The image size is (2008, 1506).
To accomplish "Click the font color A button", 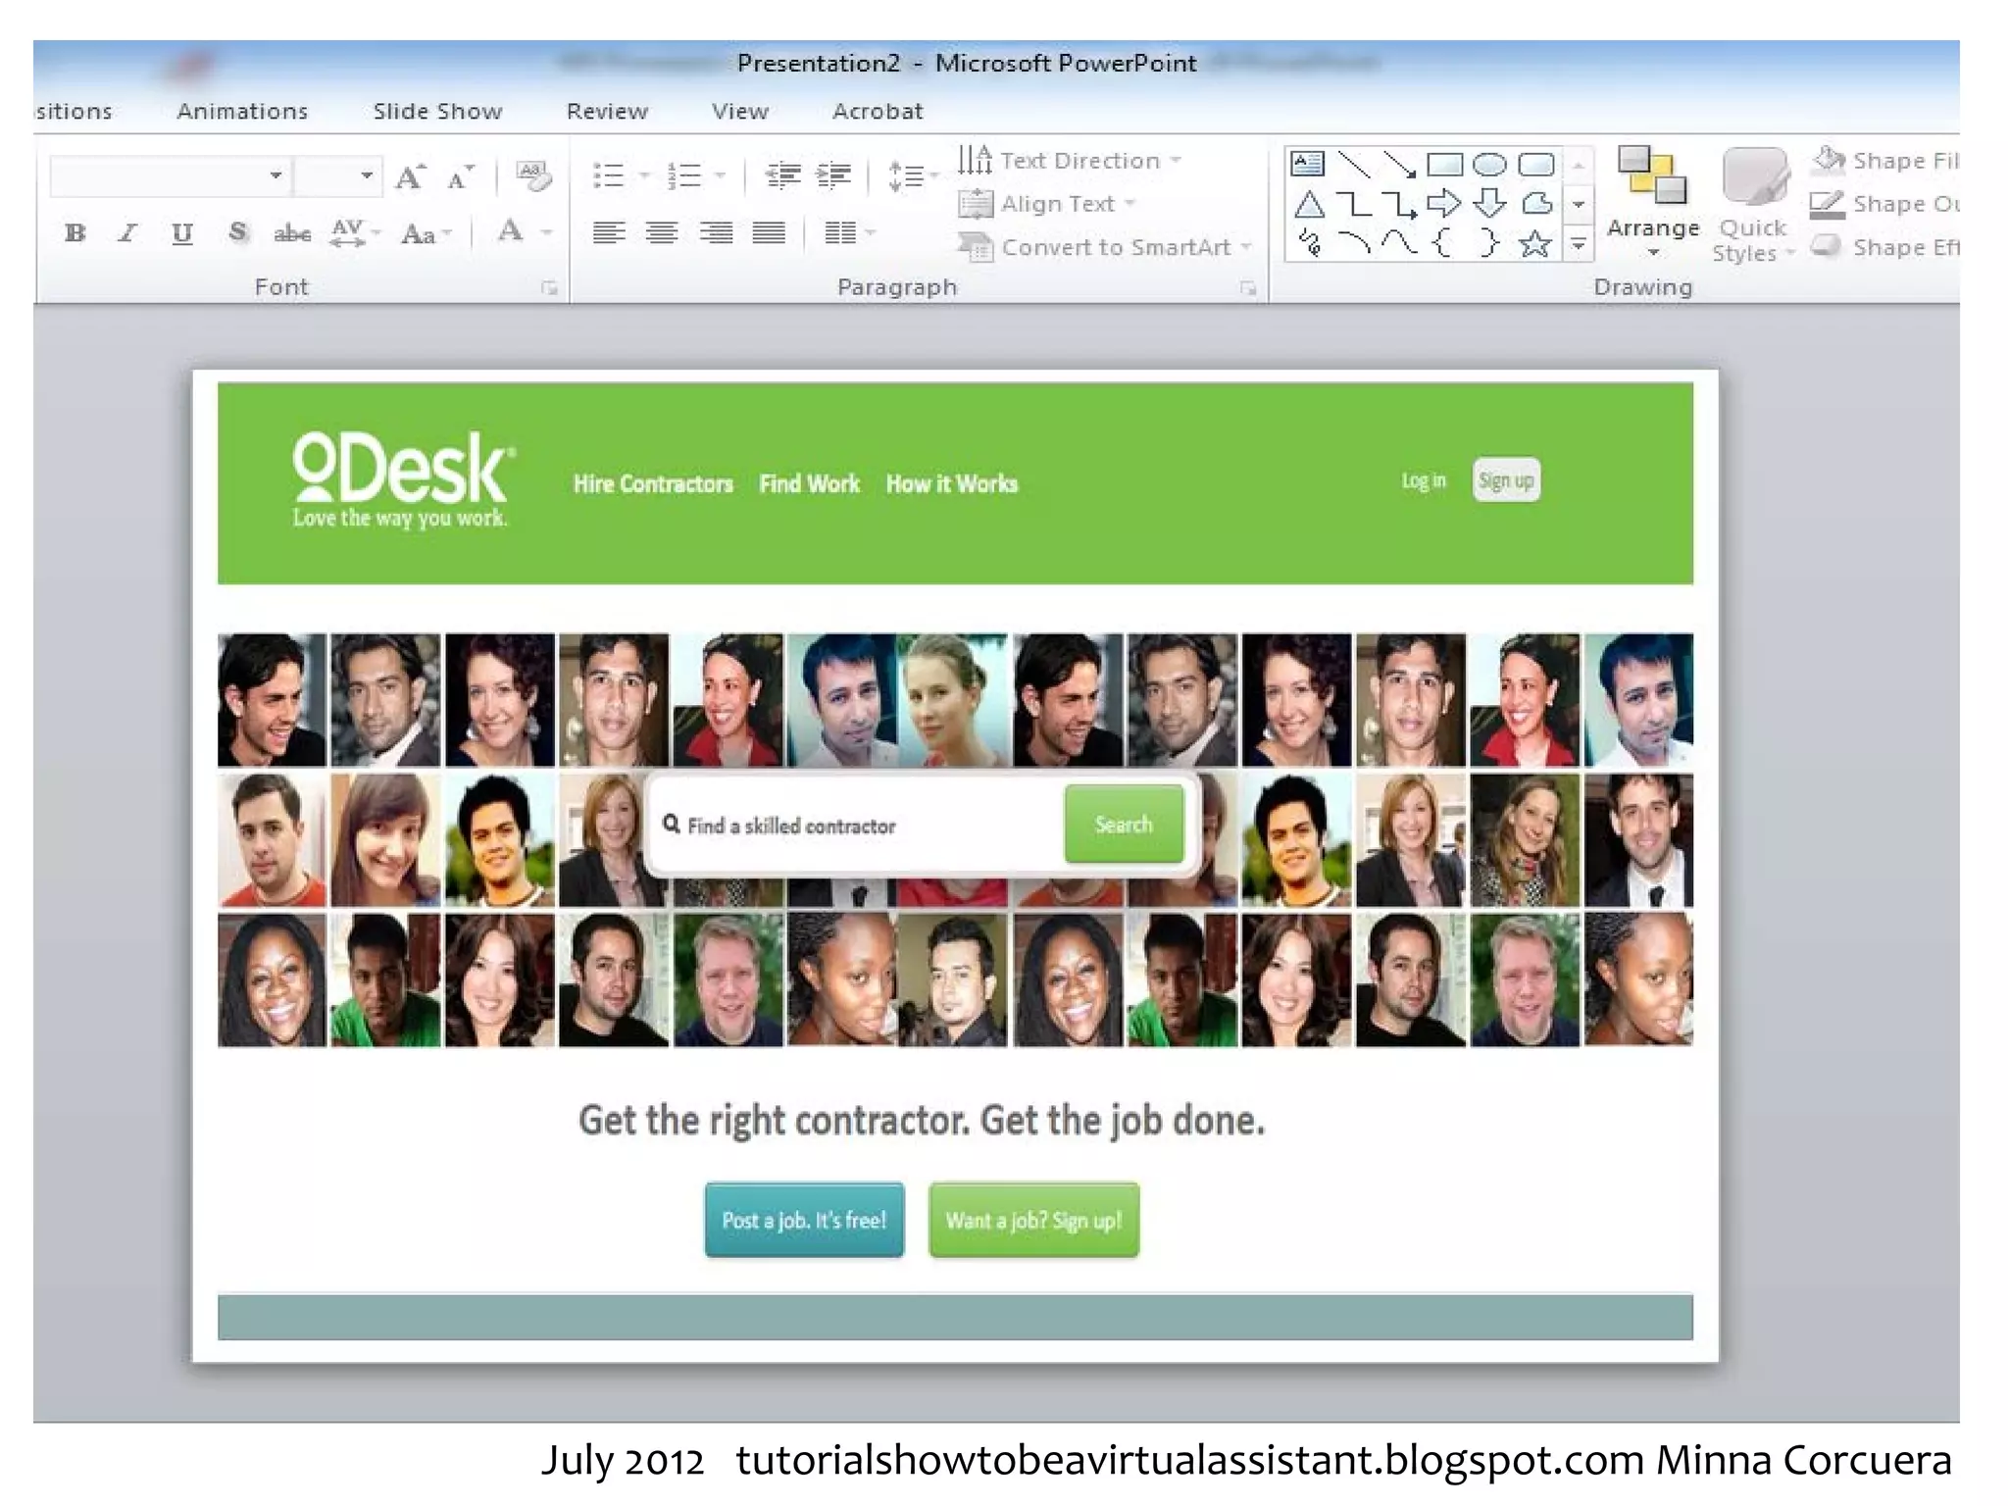I will click(510, 232).
